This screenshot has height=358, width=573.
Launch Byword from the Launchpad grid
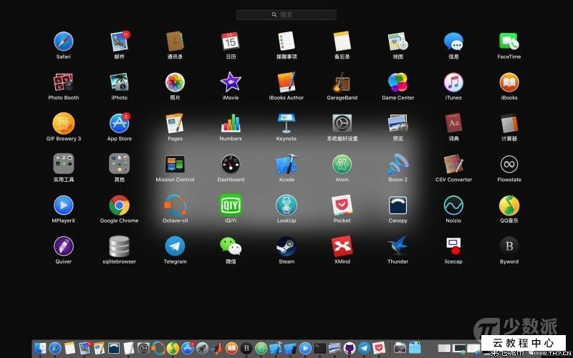(x=509, y=246)
